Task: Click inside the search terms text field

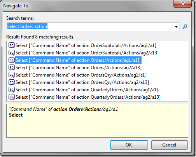Action: point(90,26)
